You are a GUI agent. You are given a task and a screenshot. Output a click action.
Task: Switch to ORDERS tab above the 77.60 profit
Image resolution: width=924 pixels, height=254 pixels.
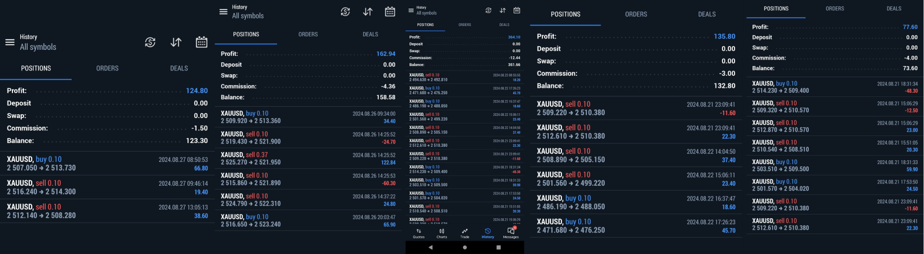(835, 9)
